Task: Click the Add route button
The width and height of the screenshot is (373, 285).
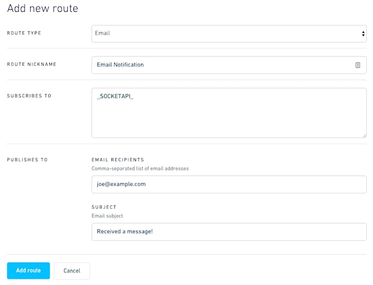Action: coord(29,271)
